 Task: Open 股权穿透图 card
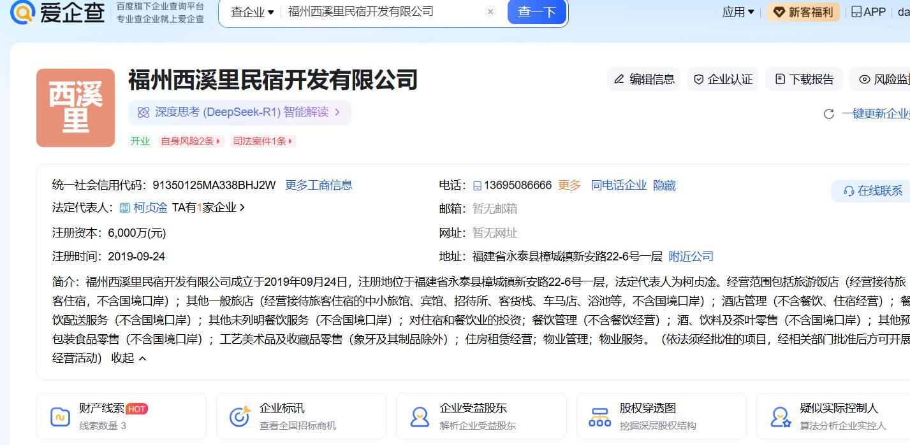[661, 416]
